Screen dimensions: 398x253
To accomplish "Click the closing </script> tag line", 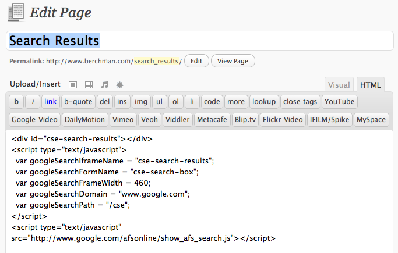I will click(x=29, y=216).
